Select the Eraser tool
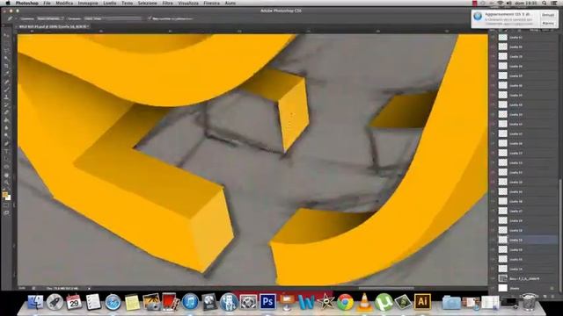Screen dimensions: 563x316 click(x=6, y=113)
